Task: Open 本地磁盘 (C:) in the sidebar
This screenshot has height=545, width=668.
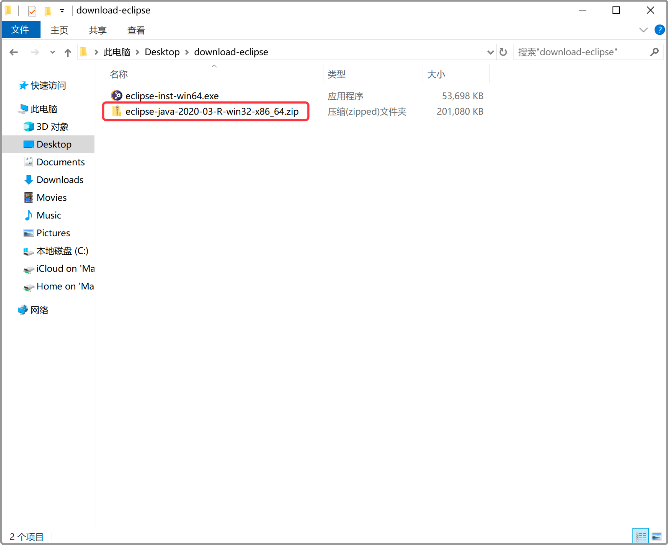Action: [62, 251]
